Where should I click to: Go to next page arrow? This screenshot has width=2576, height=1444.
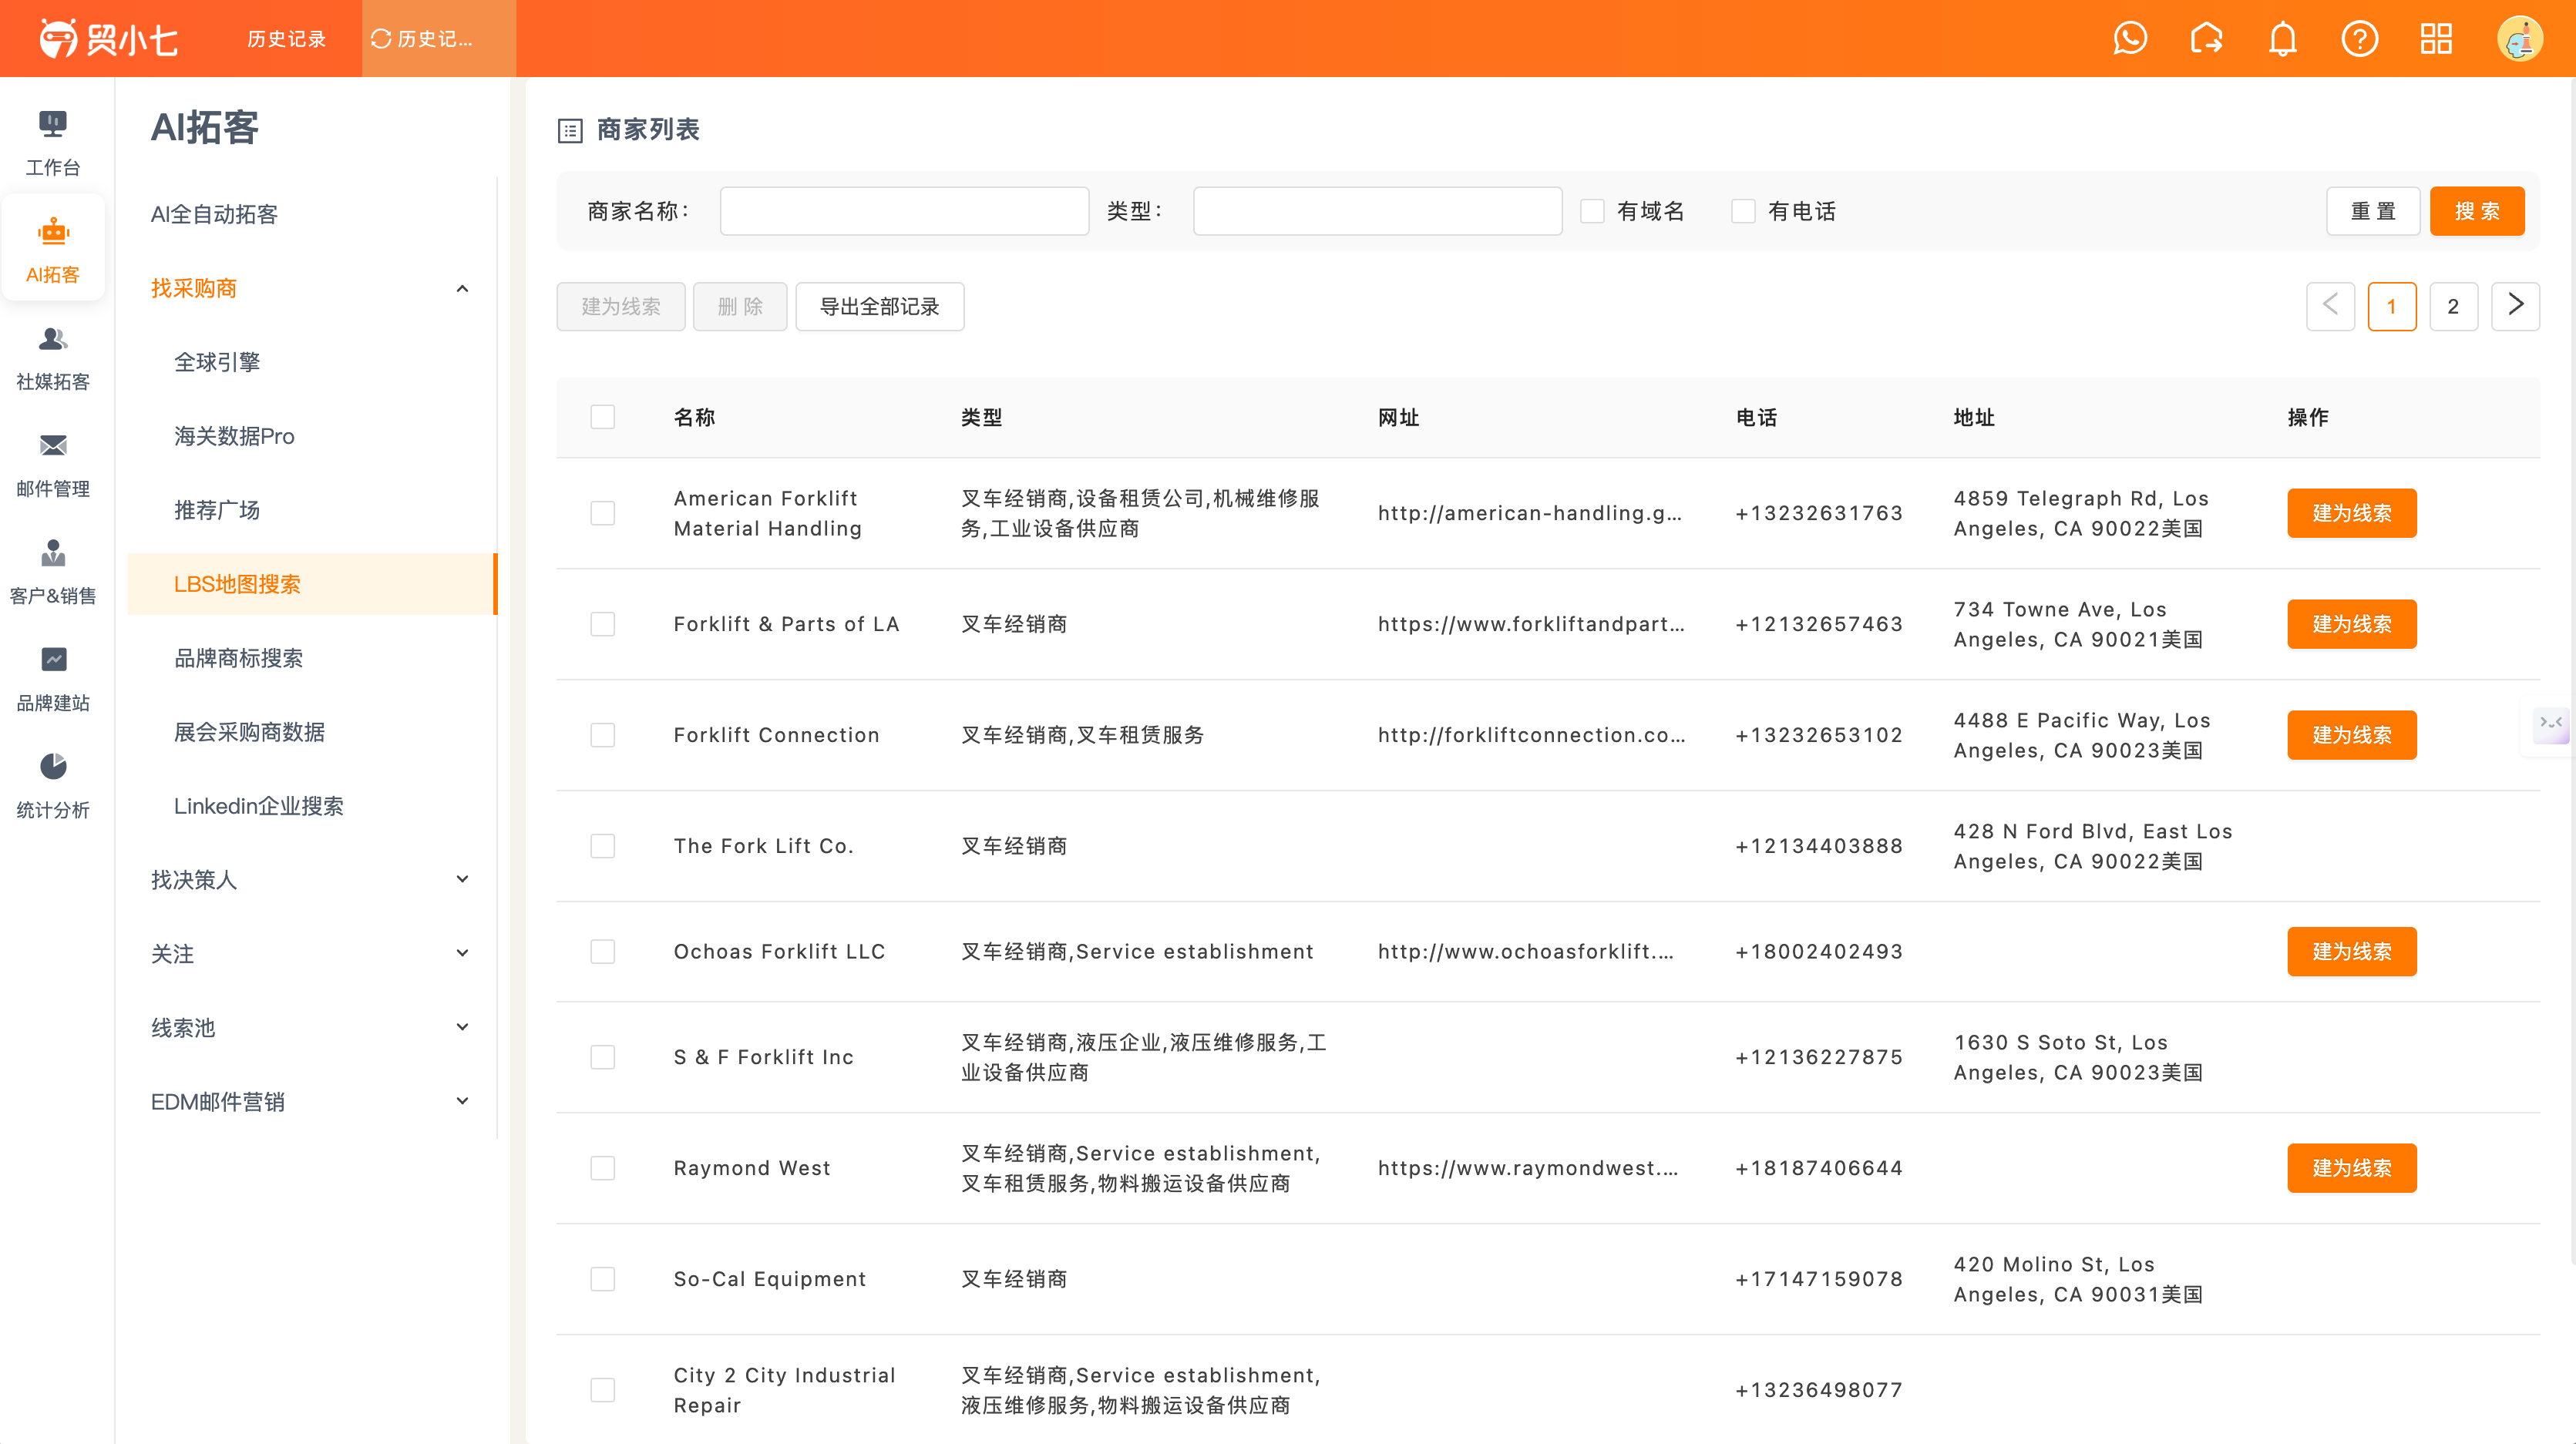[x=2515, y=306]
